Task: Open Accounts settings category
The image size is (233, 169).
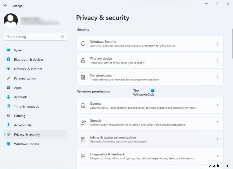Action: (x=21, y=97)
